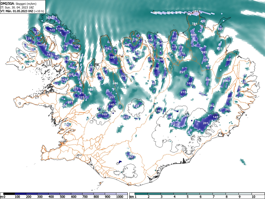This screenshot has width=265, height=199.
Task: Click visibility value 249
Action: coord(161,44)
